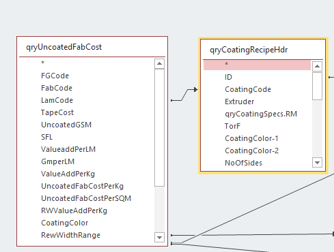Select the join arrow into qryCoatingRecipeHdr
Viewport: 334px width, 252px height.
(x=196, y=90)
